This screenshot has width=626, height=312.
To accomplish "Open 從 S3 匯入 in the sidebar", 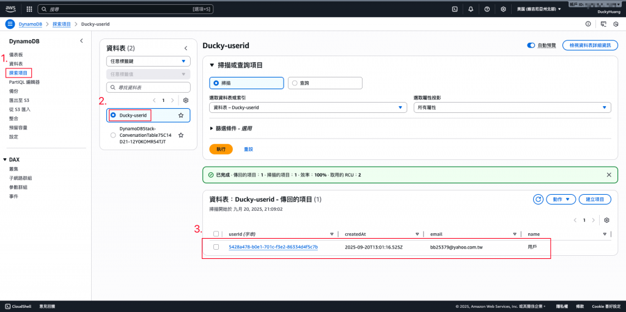I will click(x=20, y=109).
